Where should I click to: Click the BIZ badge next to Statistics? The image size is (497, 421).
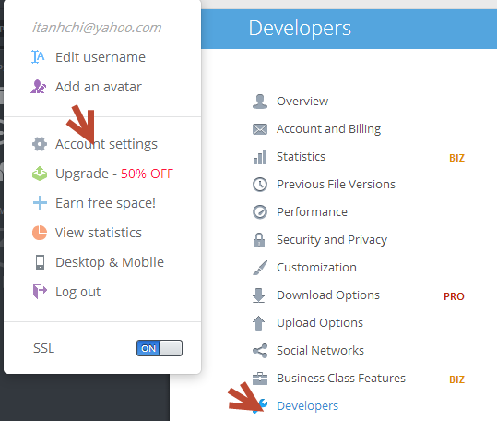pos(456,158)
